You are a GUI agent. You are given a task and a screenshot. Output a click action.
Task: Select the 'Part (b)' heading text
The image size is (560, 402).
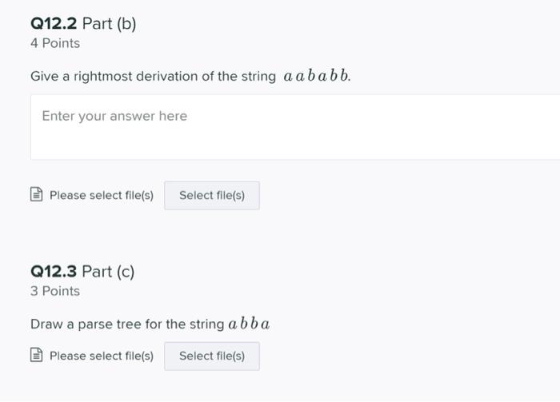pos(110,24)
